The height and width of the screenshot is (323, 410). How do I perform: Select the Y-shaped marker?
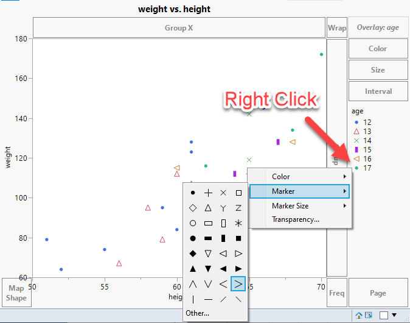point(223,208)
